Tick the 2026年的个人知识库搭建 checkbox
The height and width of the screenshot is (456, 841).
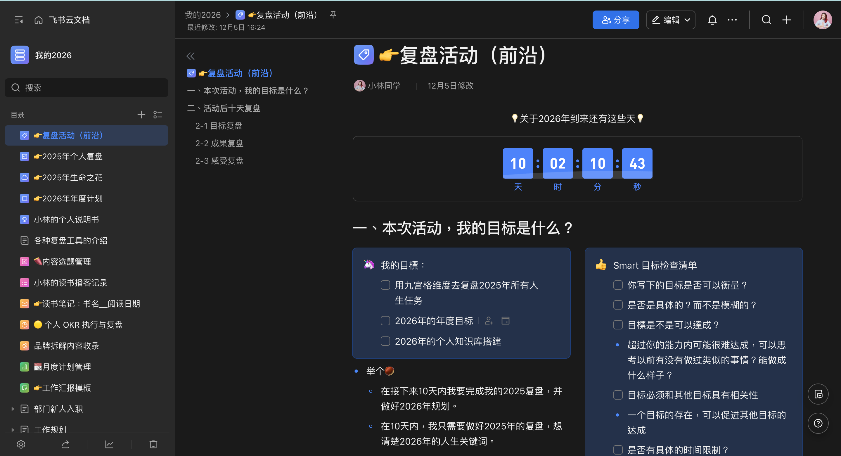tap(385, 341)
